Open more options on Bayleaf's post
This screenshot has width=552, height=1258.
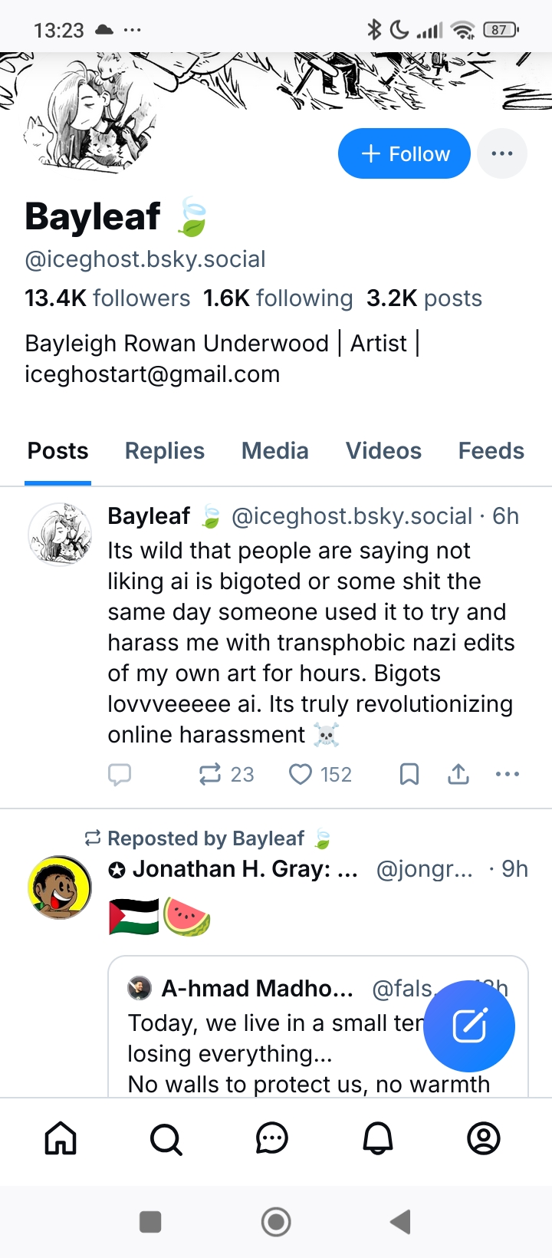coord(508,775)
